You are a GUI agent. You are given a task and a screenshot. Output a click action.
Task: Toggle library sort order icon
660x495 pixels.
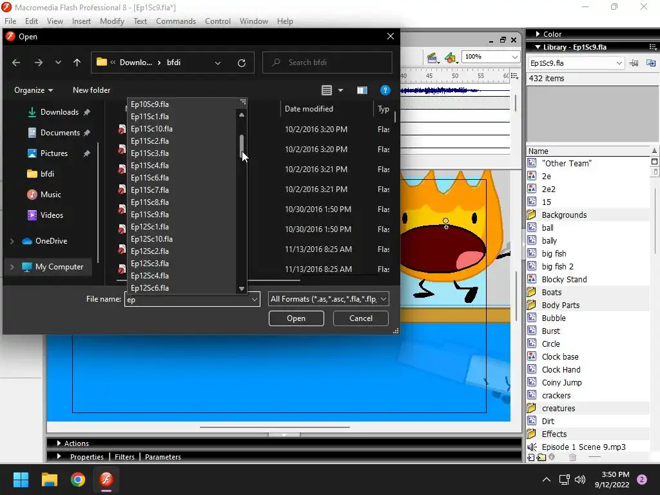click(654, 151)
